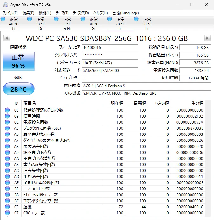Select the L: drive at 36 °C
214x220 pixels.
click(147, 24)
